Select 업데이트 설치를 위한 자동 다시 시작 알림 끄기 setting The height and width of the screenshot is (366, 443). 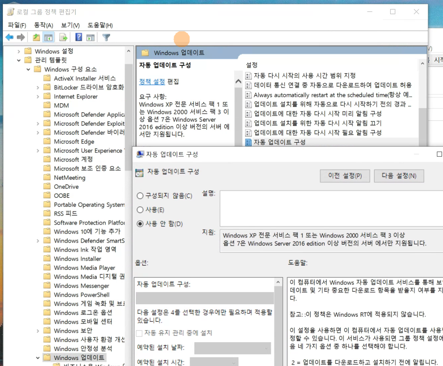click(317, 123)
